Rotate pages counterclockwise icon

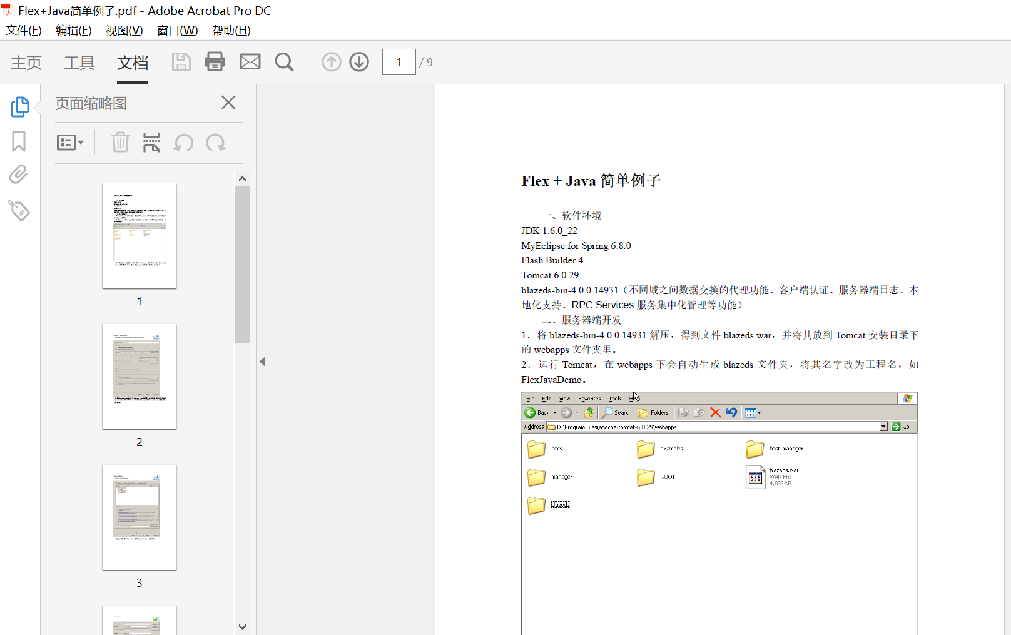click(183, 143)
